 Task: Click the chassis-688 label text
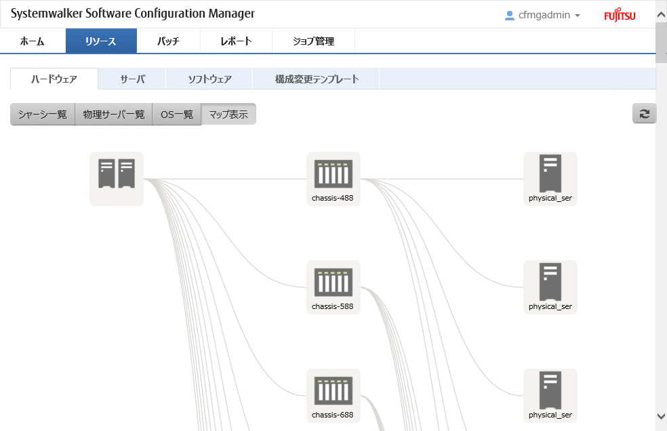(333, 415)
